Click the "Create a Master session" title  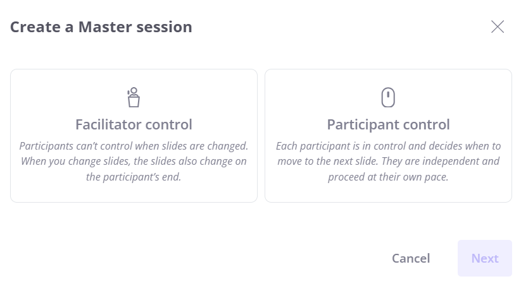coord(101,27)
